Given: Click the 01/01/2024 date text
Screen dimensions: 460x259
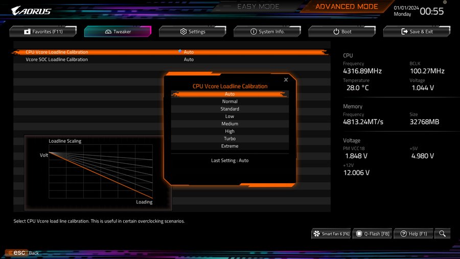Looking at the screenshot, I should coord(406,8).
